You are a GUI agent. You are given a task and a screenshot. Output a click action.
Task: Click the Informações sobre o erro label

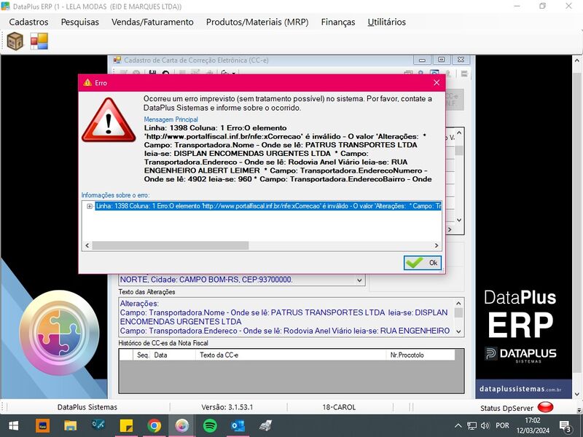pyautogui.click(x=115, y=195)
